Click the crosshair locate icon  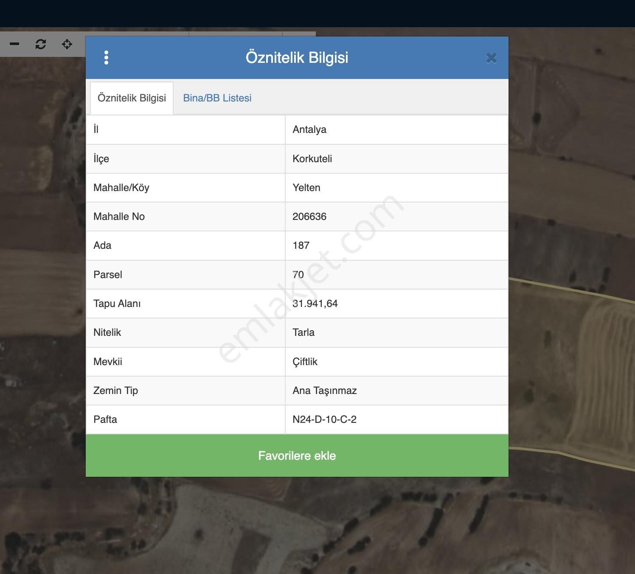67,44
